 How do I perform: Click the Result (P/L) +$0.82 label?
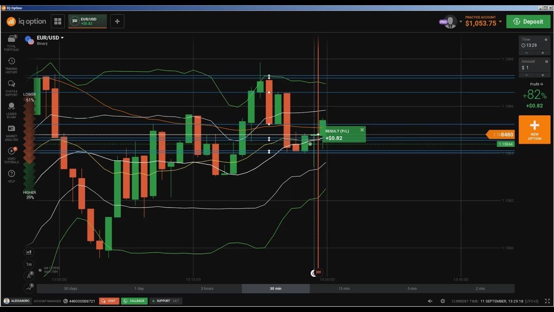pos(345,135)
